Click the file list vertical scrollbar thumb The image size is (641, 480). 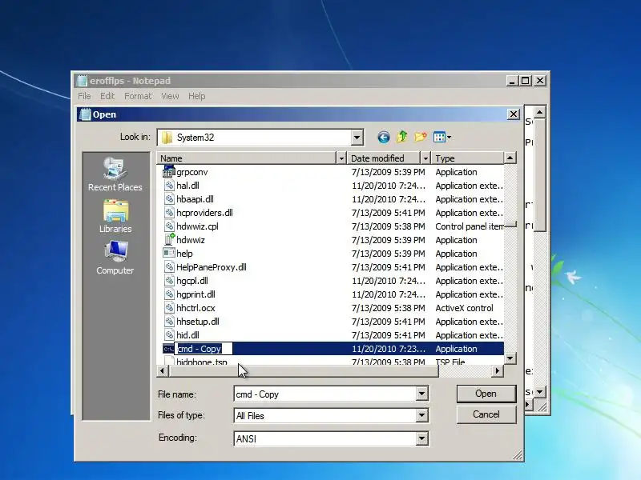[x=510, y=225]
